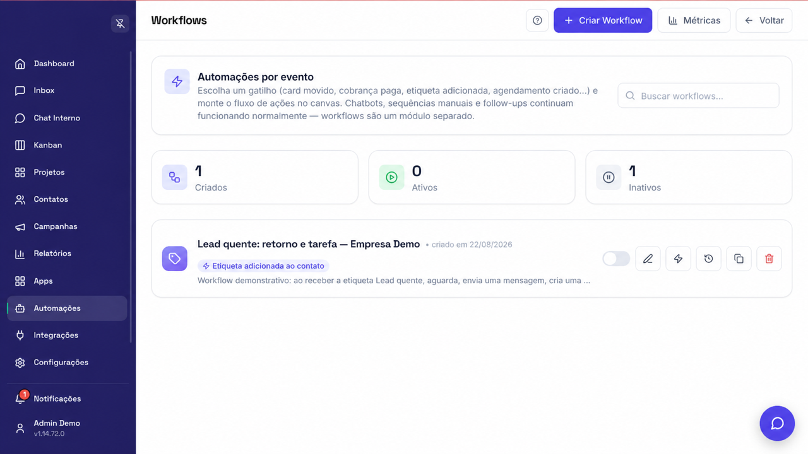
Task: Click the lightning Automações por evento icon
Action: pos(177,81)
